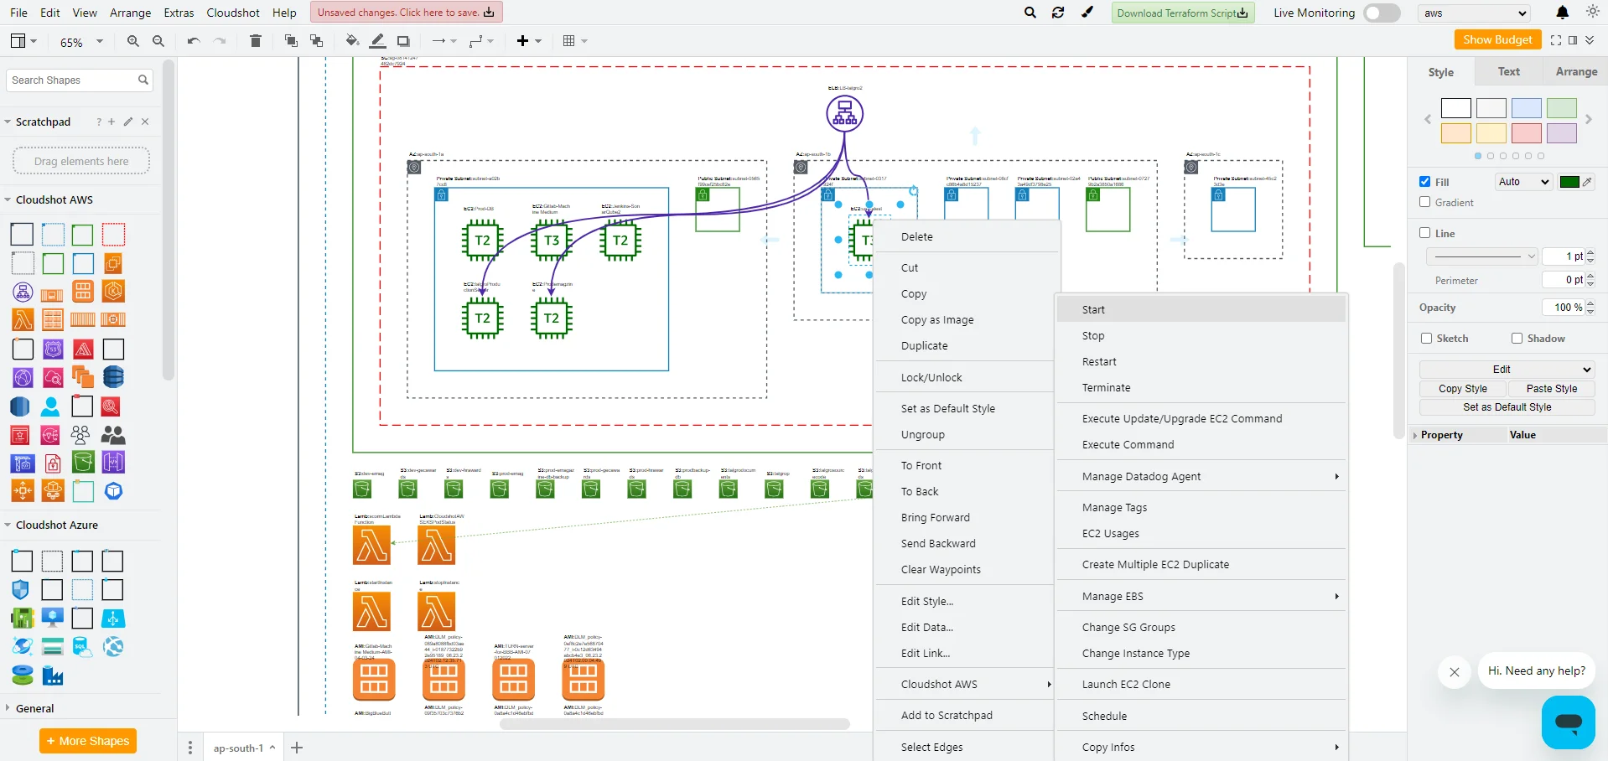
Task: Open the zoom level 65% dropdown
Action: click(x=81, y=41)
